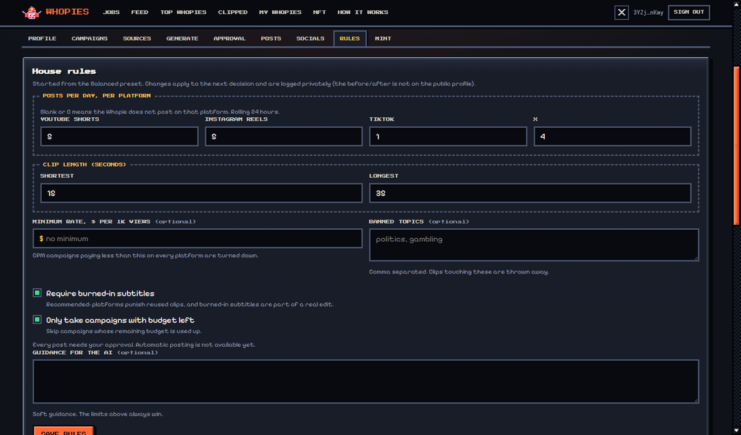Click the Minimum Rate input field
This screenshot has width=741, height=435.
(x=198, y=239)
